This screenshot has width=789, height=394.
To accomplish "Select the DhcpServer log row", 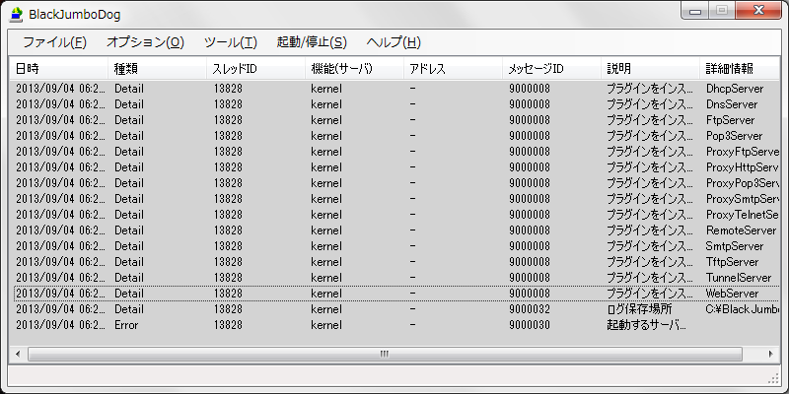I will (x=394, y=89).
